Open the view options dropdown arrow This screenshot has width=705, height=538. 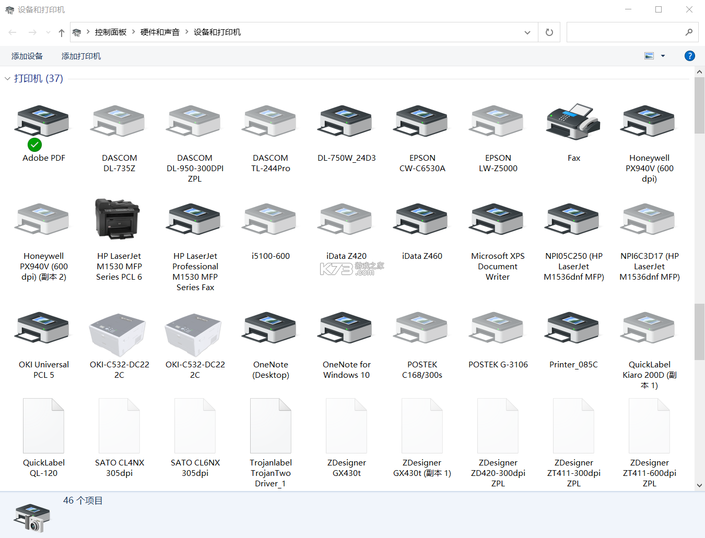pos(663,56)
